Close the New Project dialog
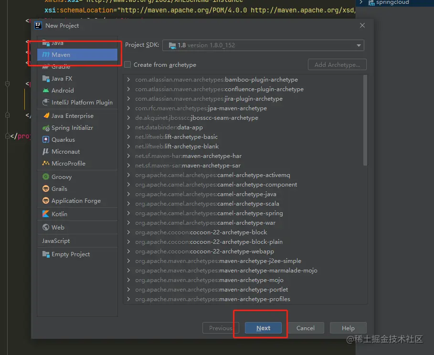Screen dimensions: 434x355 coord(362,25)
